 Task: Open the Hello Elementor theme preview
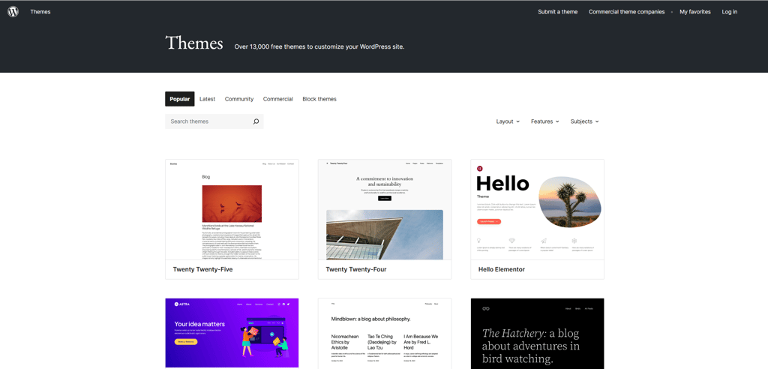(537, 210)
